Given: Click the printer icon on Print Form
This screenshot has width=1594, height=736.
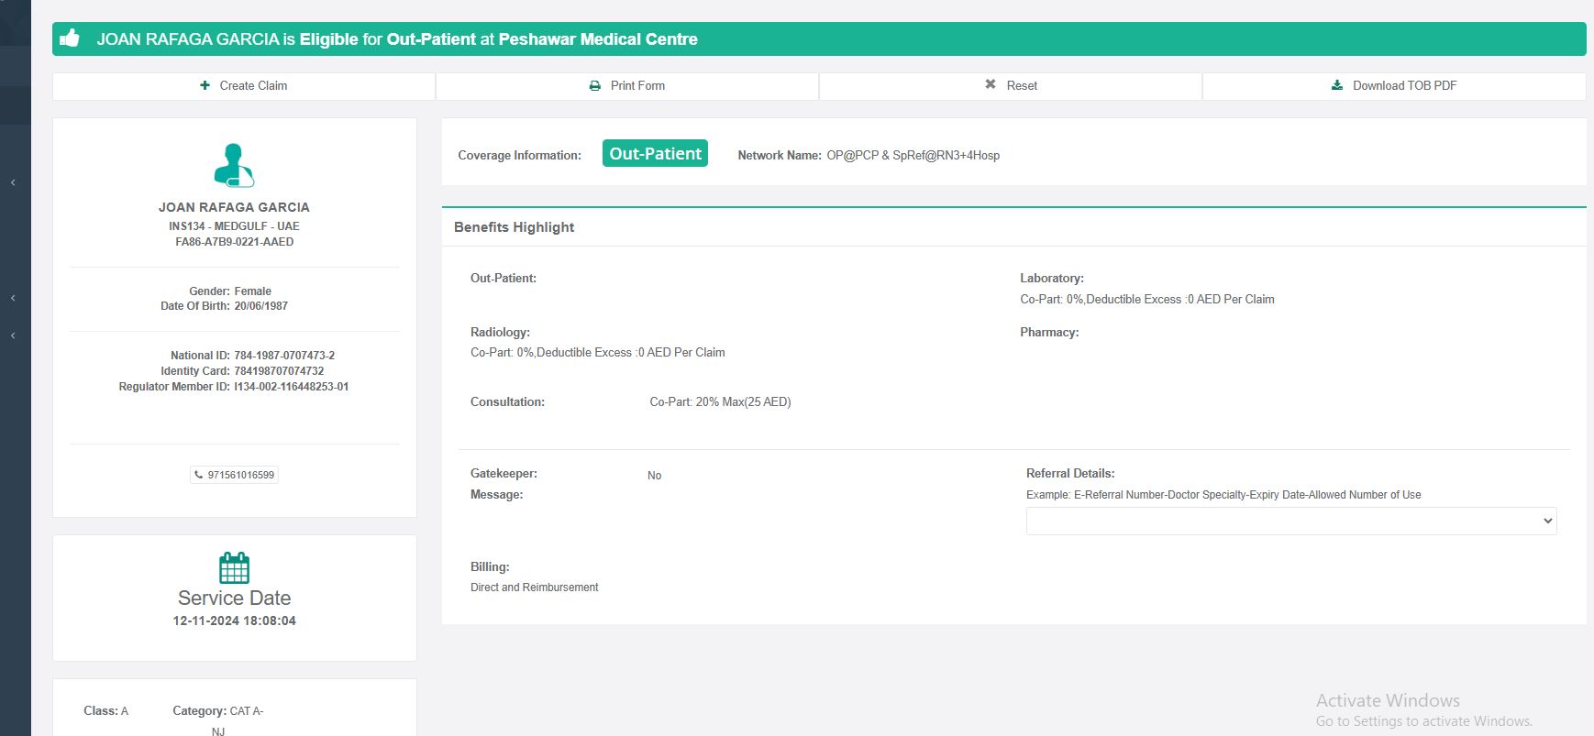Looking at the screenshot, I should [x=595, y=85].
